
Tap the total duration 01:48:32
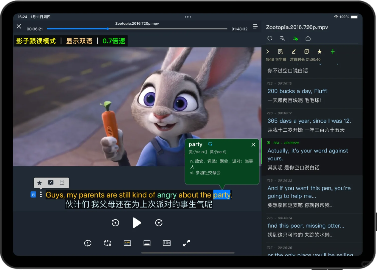click(x=239, y=29)
